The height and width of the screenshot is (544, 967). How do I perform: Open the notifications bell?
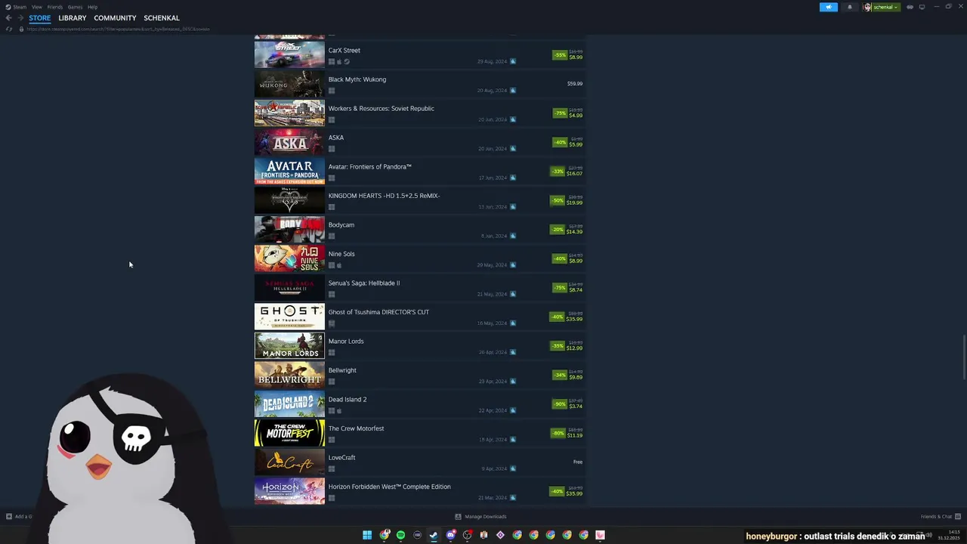pos(849,7)
